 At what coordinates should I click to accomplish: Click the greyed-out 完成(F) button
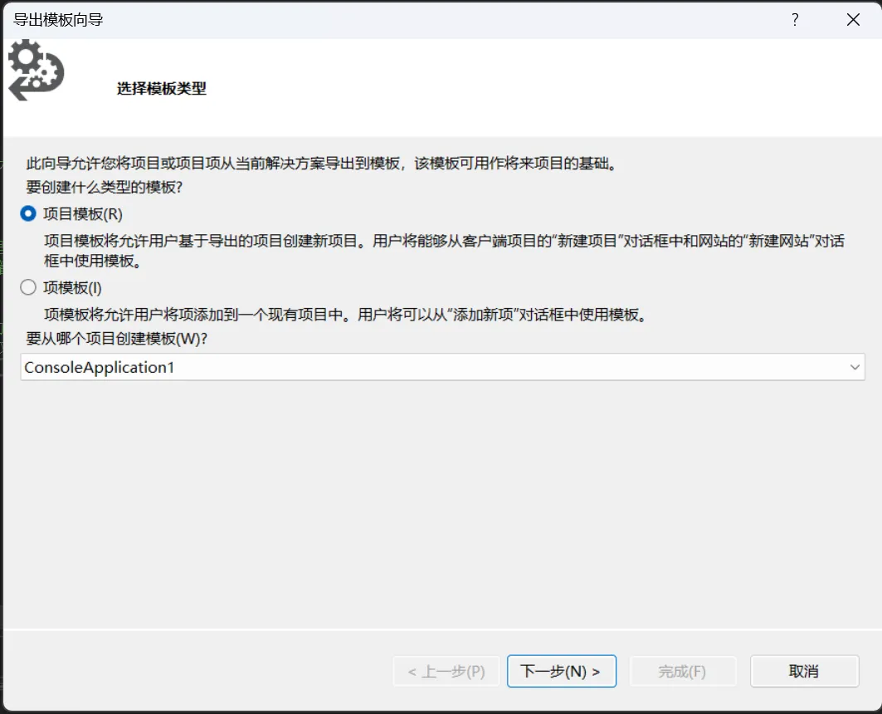tap(682, 672)
